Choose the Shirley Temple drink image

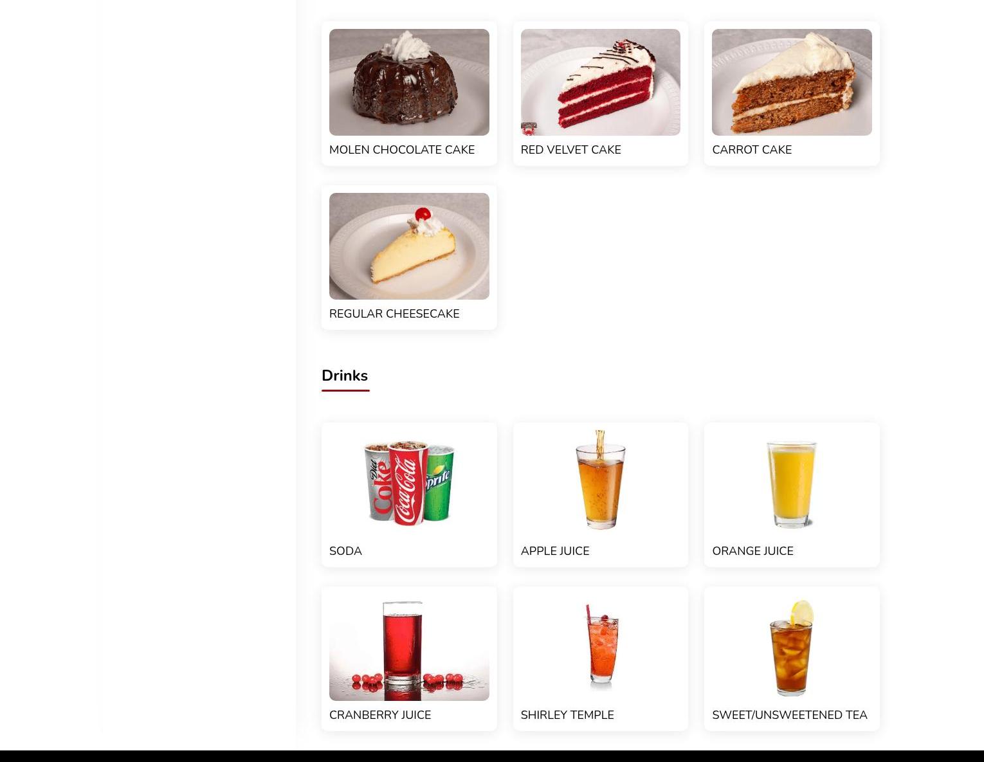coord(600,648)
